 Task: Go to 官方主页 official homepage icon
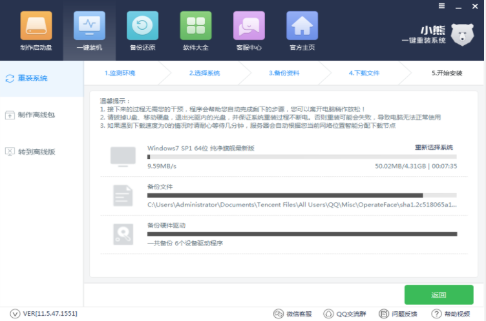click(x=302, y=26)
